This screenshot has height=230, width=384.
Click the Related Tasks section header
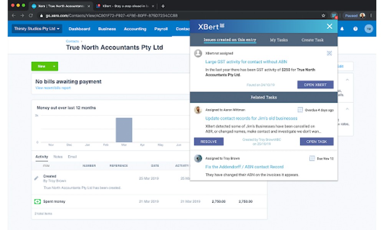pos(264,97)
